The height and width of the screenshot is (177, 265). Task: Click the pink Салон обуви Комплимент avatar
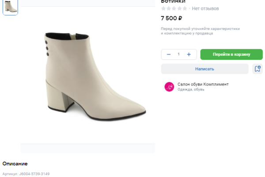pos(169,87)
